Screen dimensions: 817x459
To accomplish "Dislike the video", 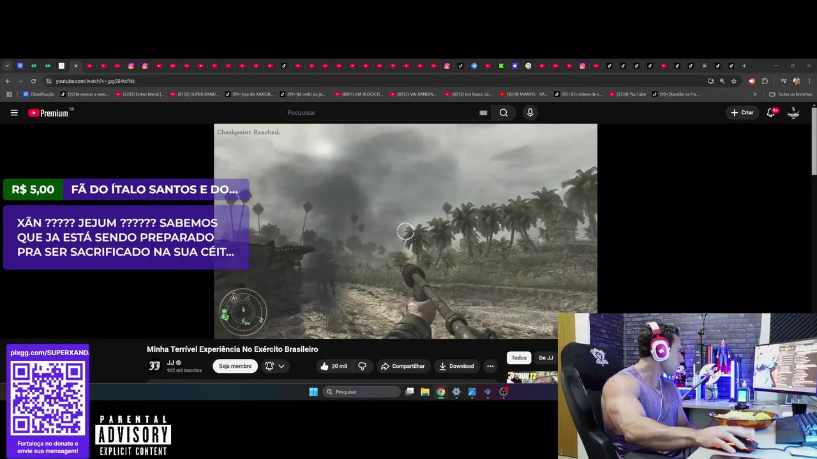I will (x=362, y=366).
